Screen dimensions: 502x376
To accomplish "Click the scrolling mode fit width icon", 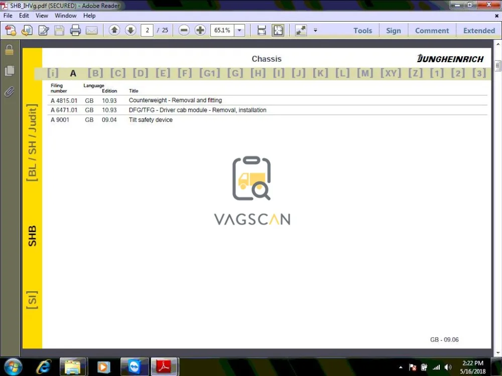I will point(262,31).
